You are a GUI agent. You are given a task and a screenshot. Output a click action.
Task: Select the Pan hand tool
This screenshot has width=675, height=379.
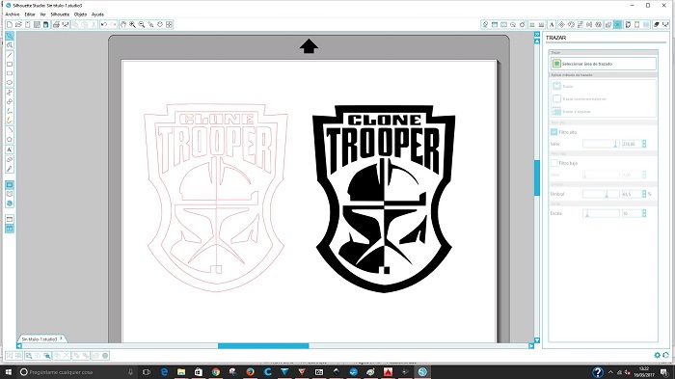pos(123,24)
